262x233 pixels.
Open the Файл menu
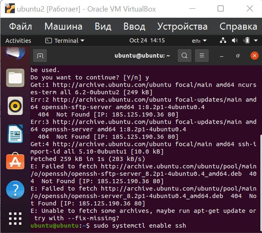tap(20, 26)
